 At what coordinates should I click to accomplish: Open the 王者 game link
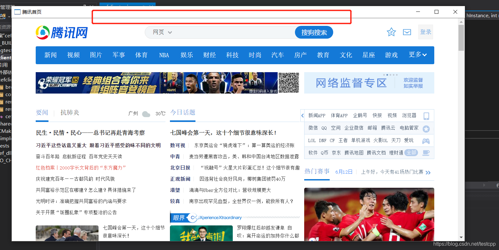343,140
